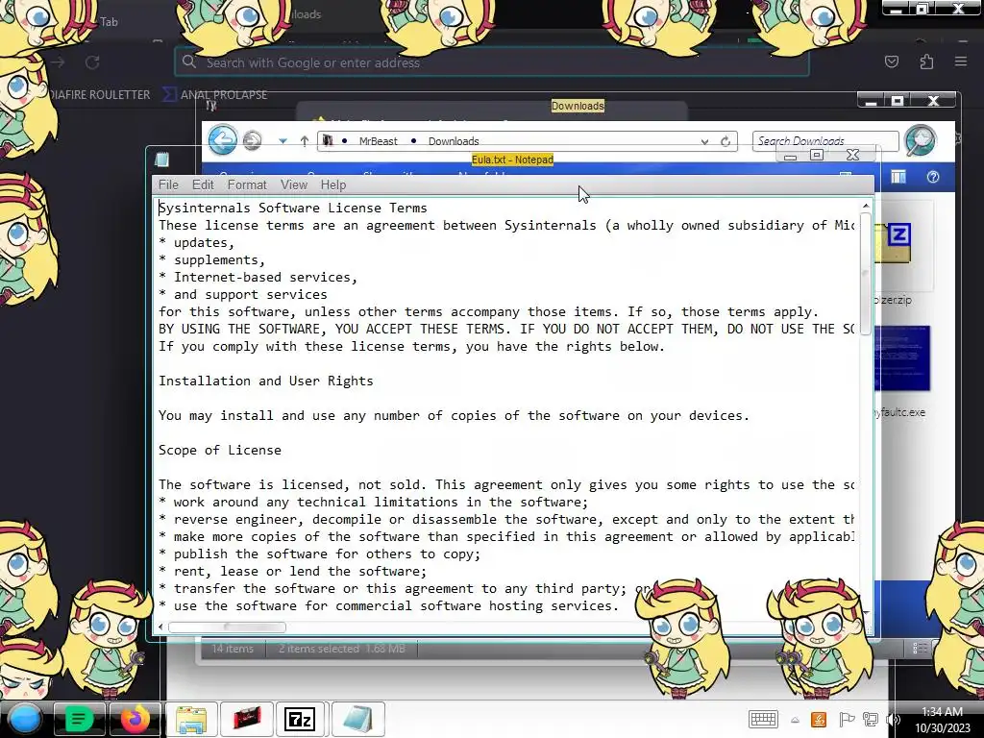Expand the Explorer address bar history dropdown
Viewport: 984px width, 738px height.
click(x=704, y=142)
